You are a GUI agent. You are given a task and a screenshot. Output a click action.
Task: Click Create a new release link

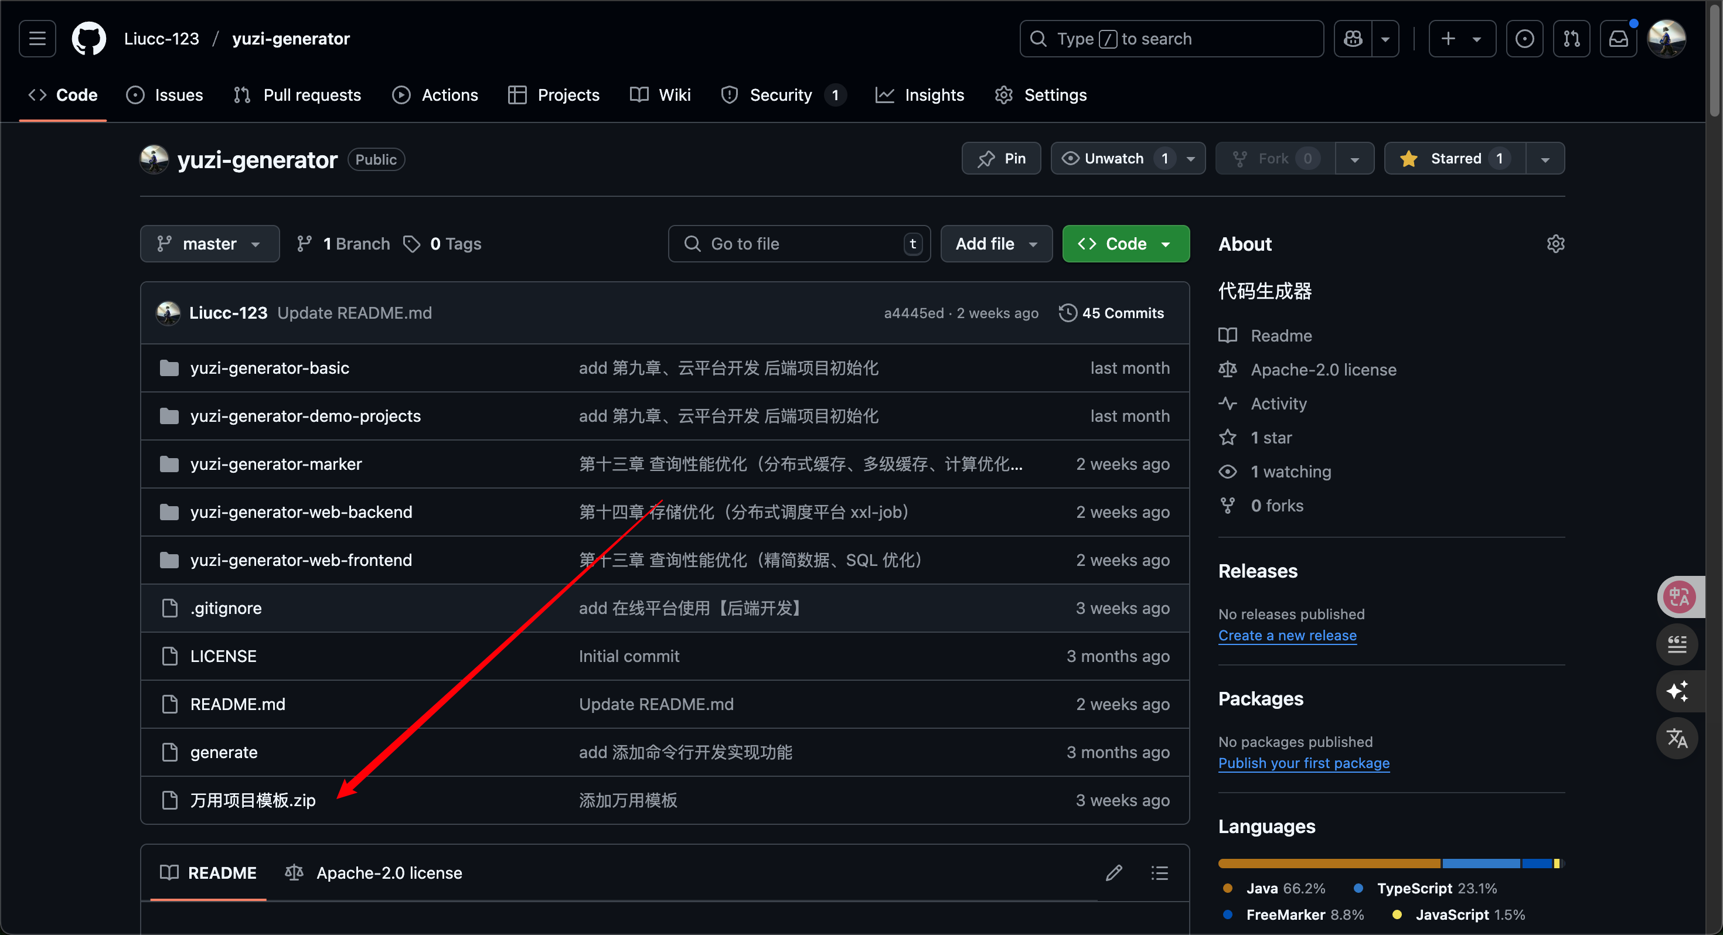(x=1287, y=636)
